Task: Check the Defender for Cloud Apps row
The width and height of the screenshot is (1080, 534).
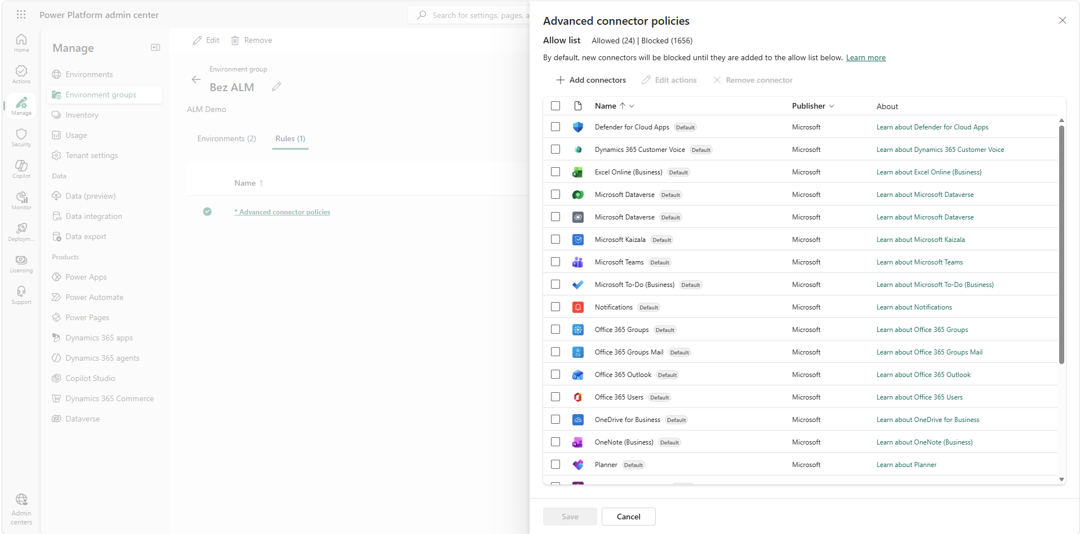Action: (x=555, y=127)
